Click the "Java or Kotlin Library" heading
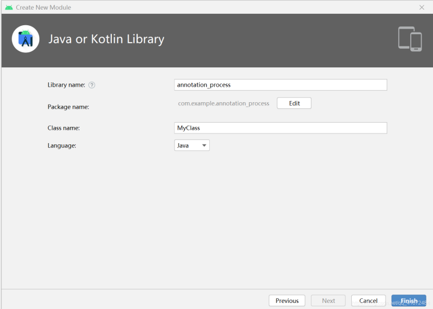Screen dimensions: 433x309 click(106, 39)
